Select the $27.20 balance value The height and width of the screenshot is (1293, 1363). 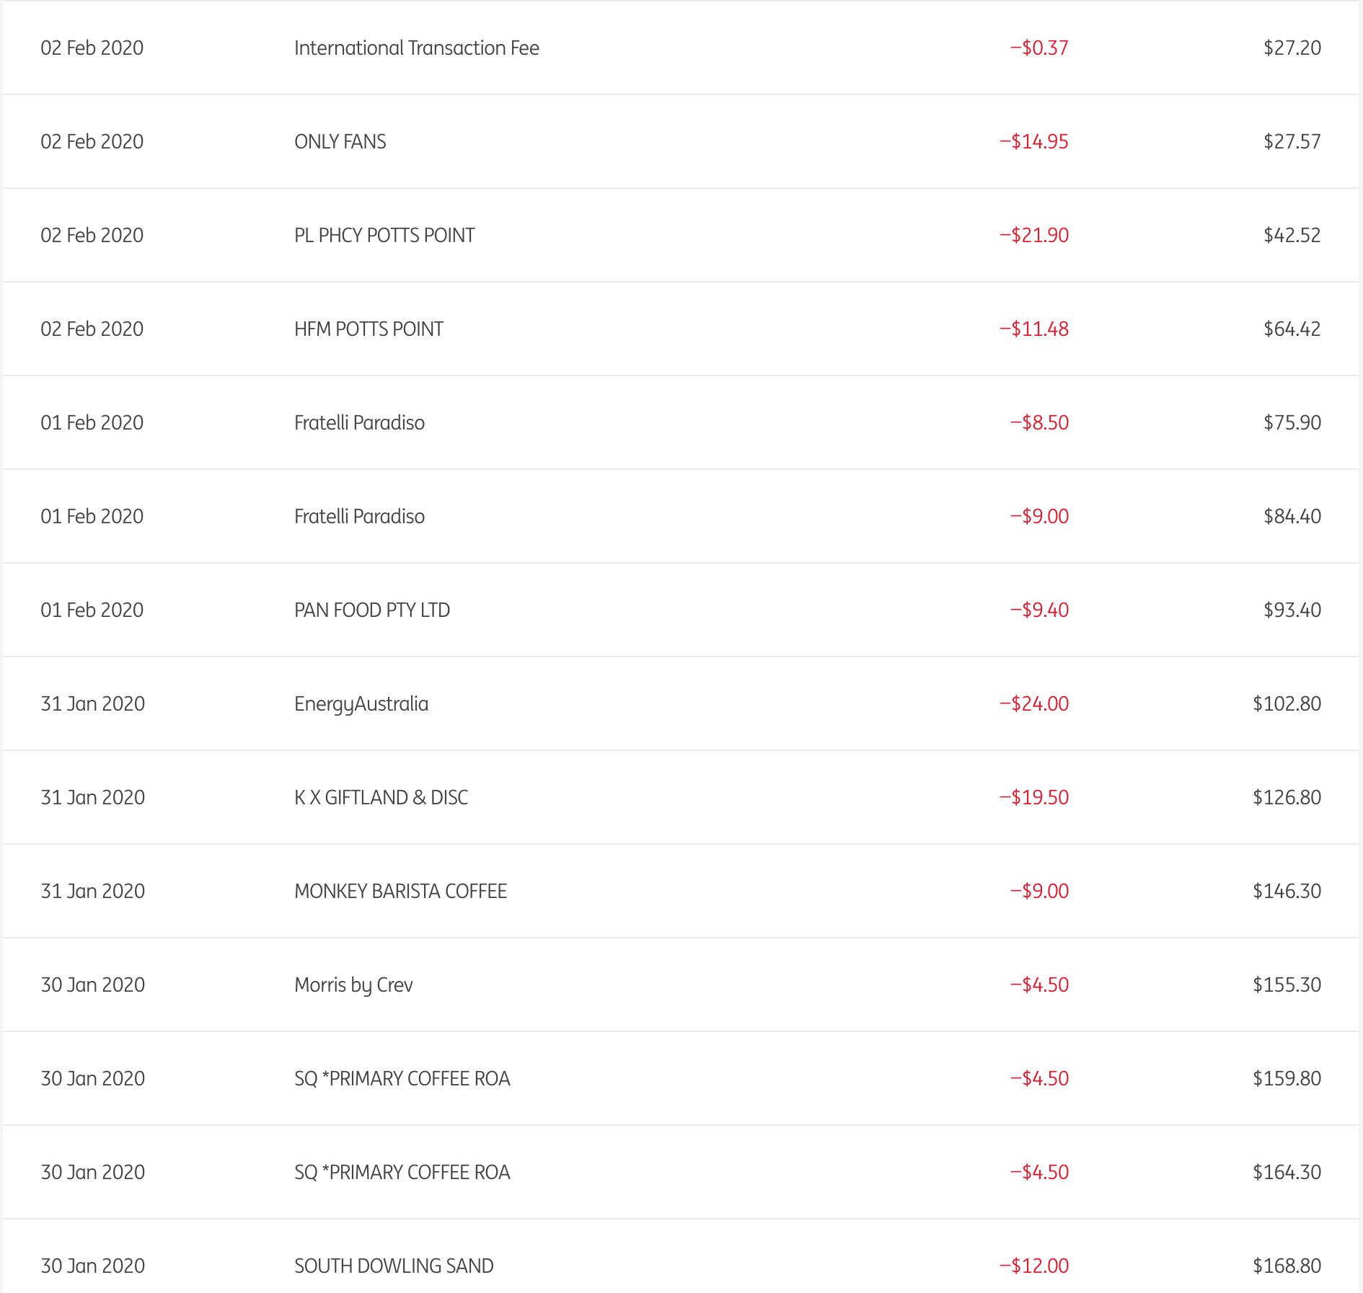[x=1292, y=48]
